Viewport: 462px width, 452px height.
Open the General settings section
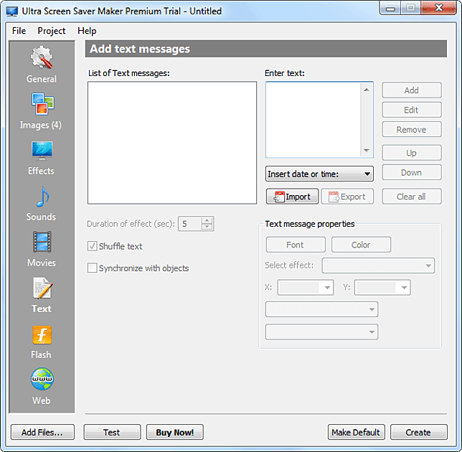(42, 65)
